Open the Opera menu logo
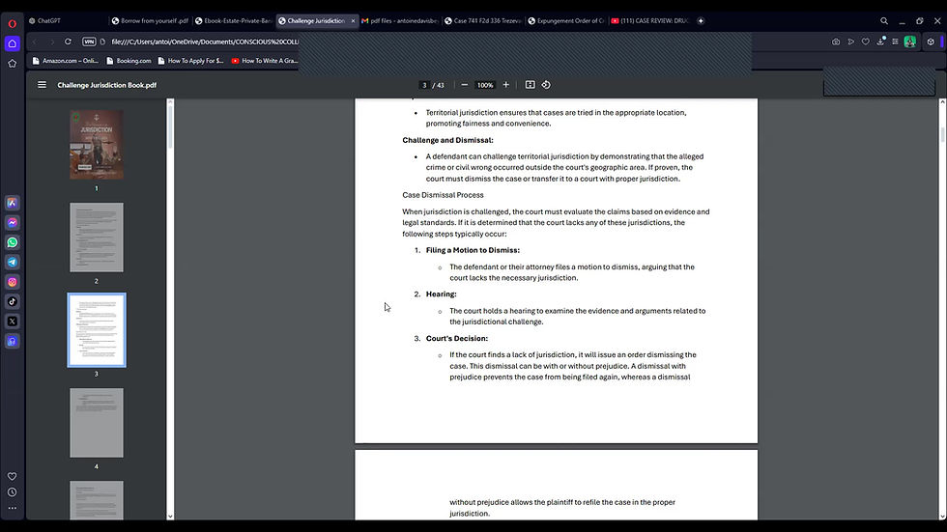947x532 pixels. click(x=12, y=23)
